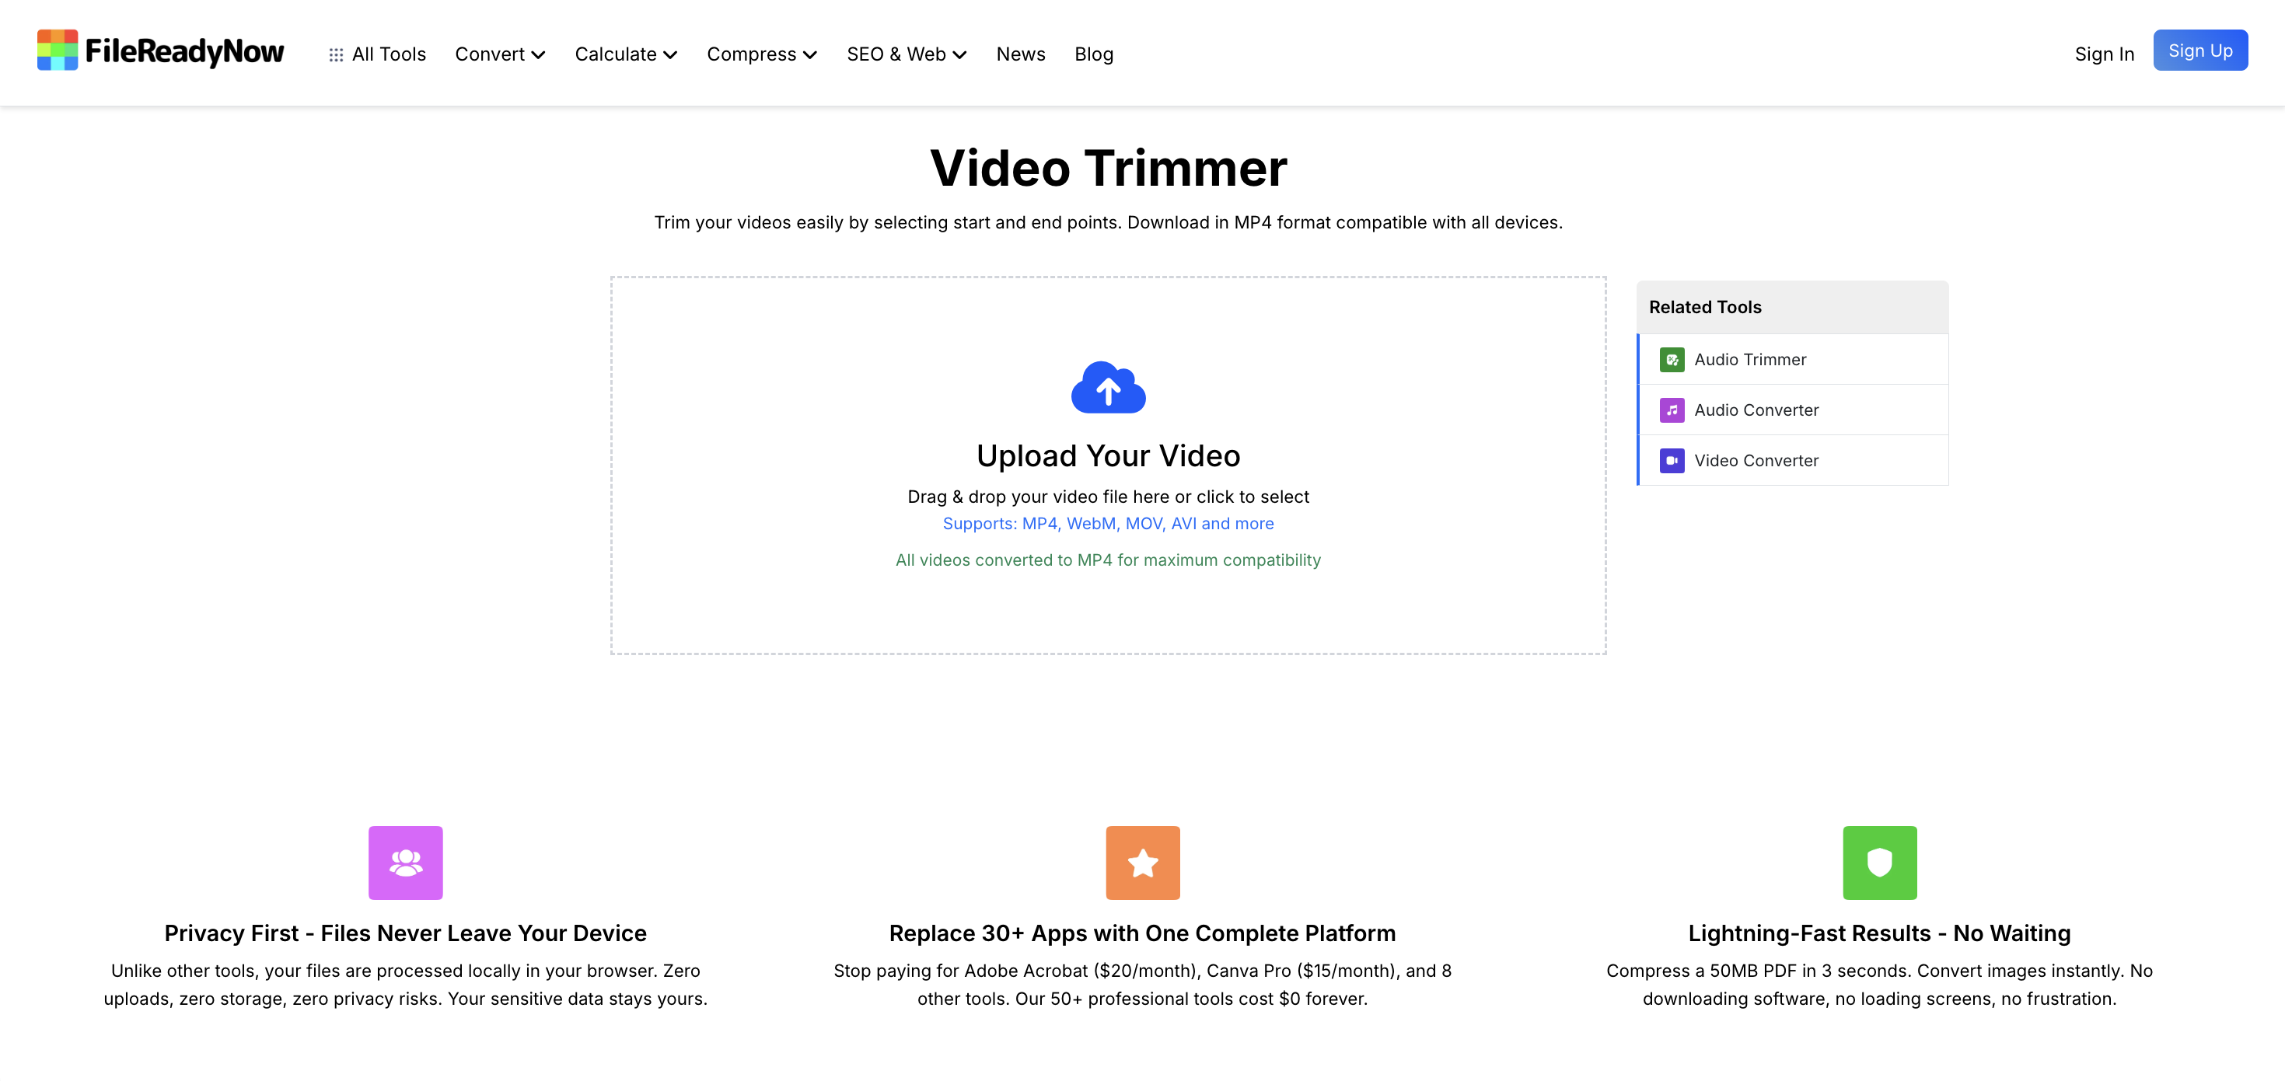Open Audio Trimmer from Related Tools
This screenshot has height=1081, width=2285.
pos(1749,359)
